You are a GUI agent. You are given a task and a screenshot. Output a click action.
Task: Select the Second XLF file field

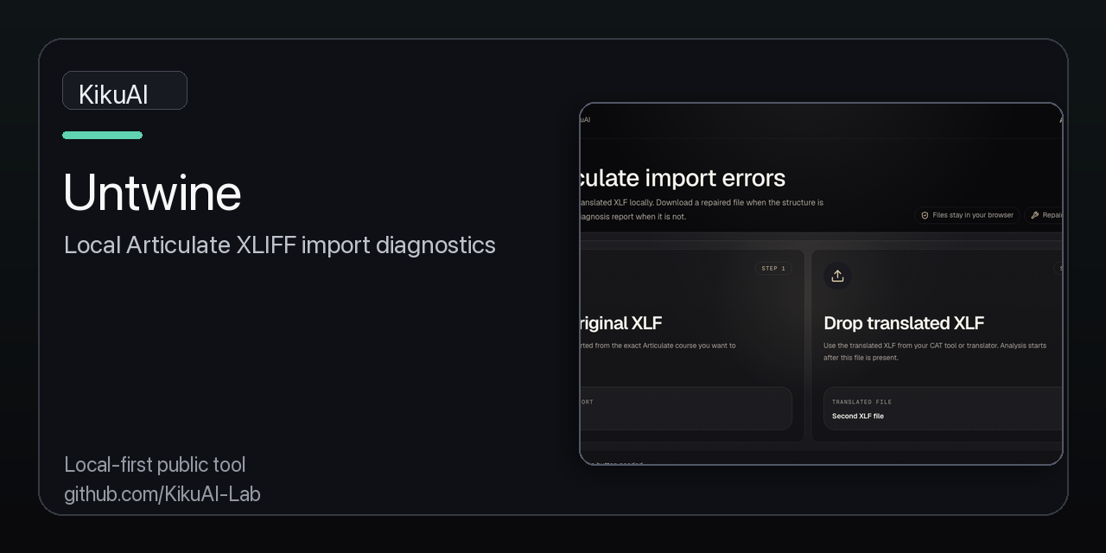(x=943, y=409)
